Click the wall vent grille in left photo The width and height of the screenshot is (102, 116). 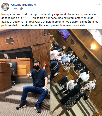pyautogui.click(x=10, y=41)
